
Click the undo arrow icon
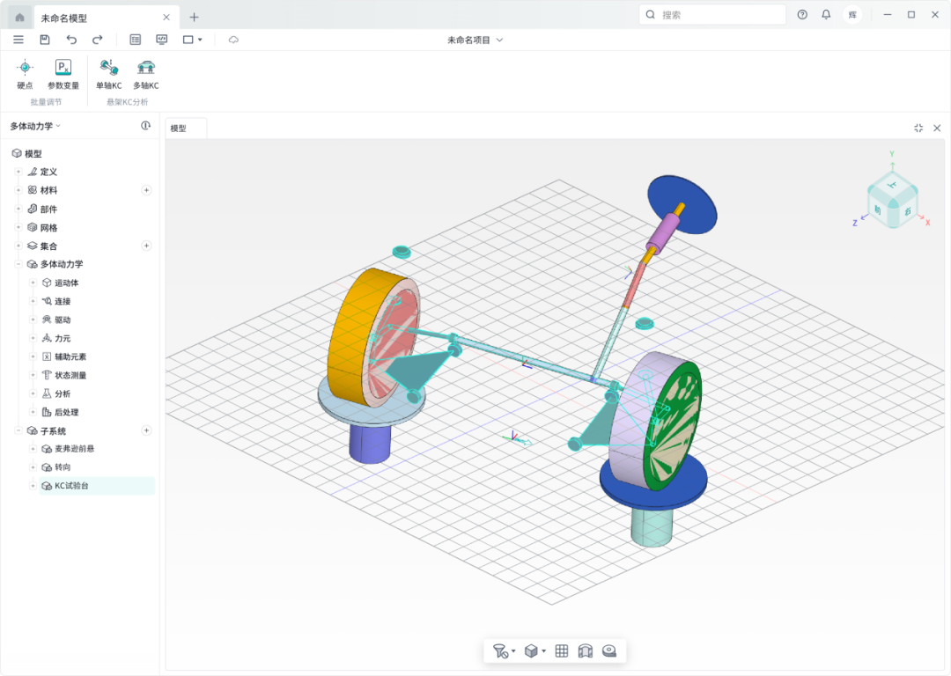click(71, 40)
